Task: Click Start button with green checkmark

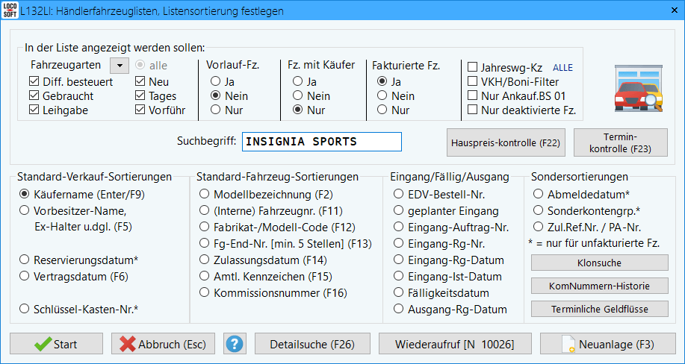Action: point(56,344)
